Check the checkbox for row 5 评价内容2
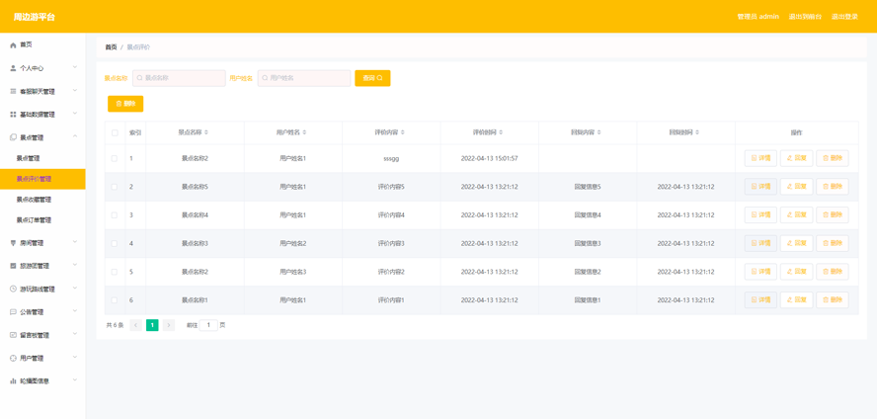This screenshot has height=419, width=877. [115, 272]
